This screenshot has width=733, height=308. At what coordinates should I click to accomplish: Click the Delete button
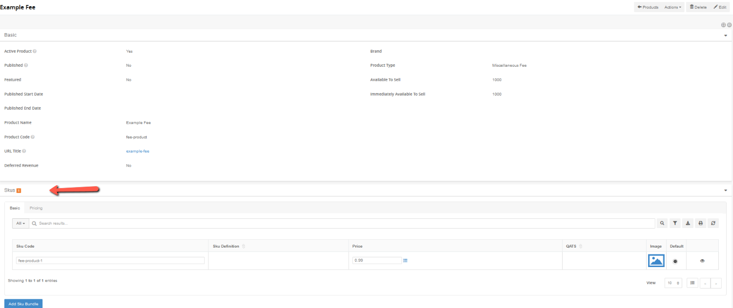tap(698, 7)
